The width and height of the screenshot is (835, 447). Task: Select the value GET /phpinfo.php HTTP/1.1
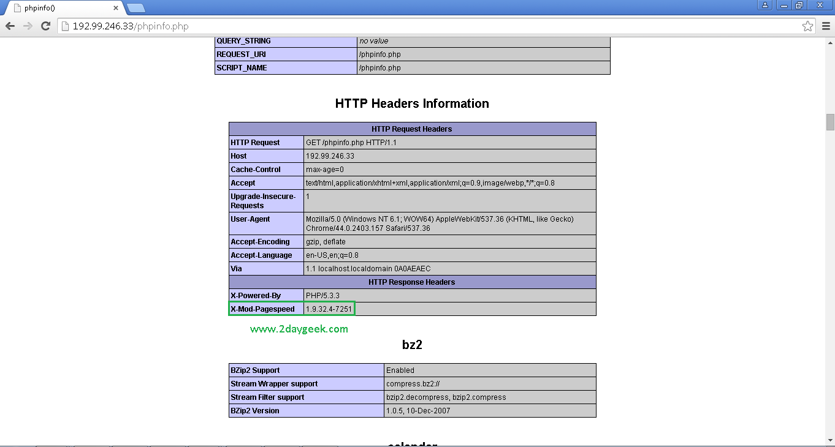click(x=353, y=143)
